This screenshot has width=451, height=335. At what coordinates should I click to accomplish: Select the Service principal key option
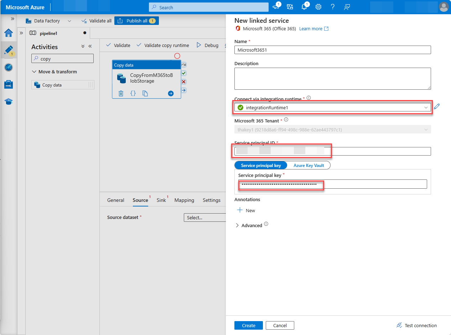(x=260, y=165)
